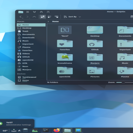This screenshot has width=133, height=133.
Task: Click the Dolphin task in taskbar
Action: (x=67, y=130)
